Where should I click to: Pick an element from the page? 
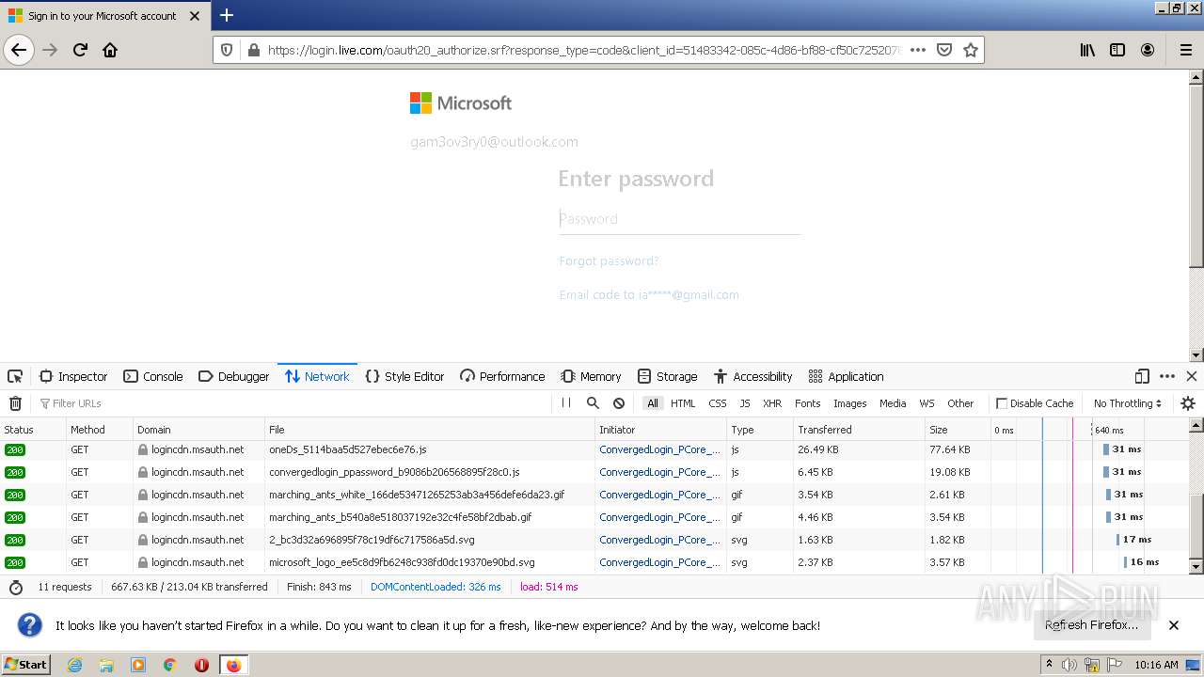click(15, 376)
